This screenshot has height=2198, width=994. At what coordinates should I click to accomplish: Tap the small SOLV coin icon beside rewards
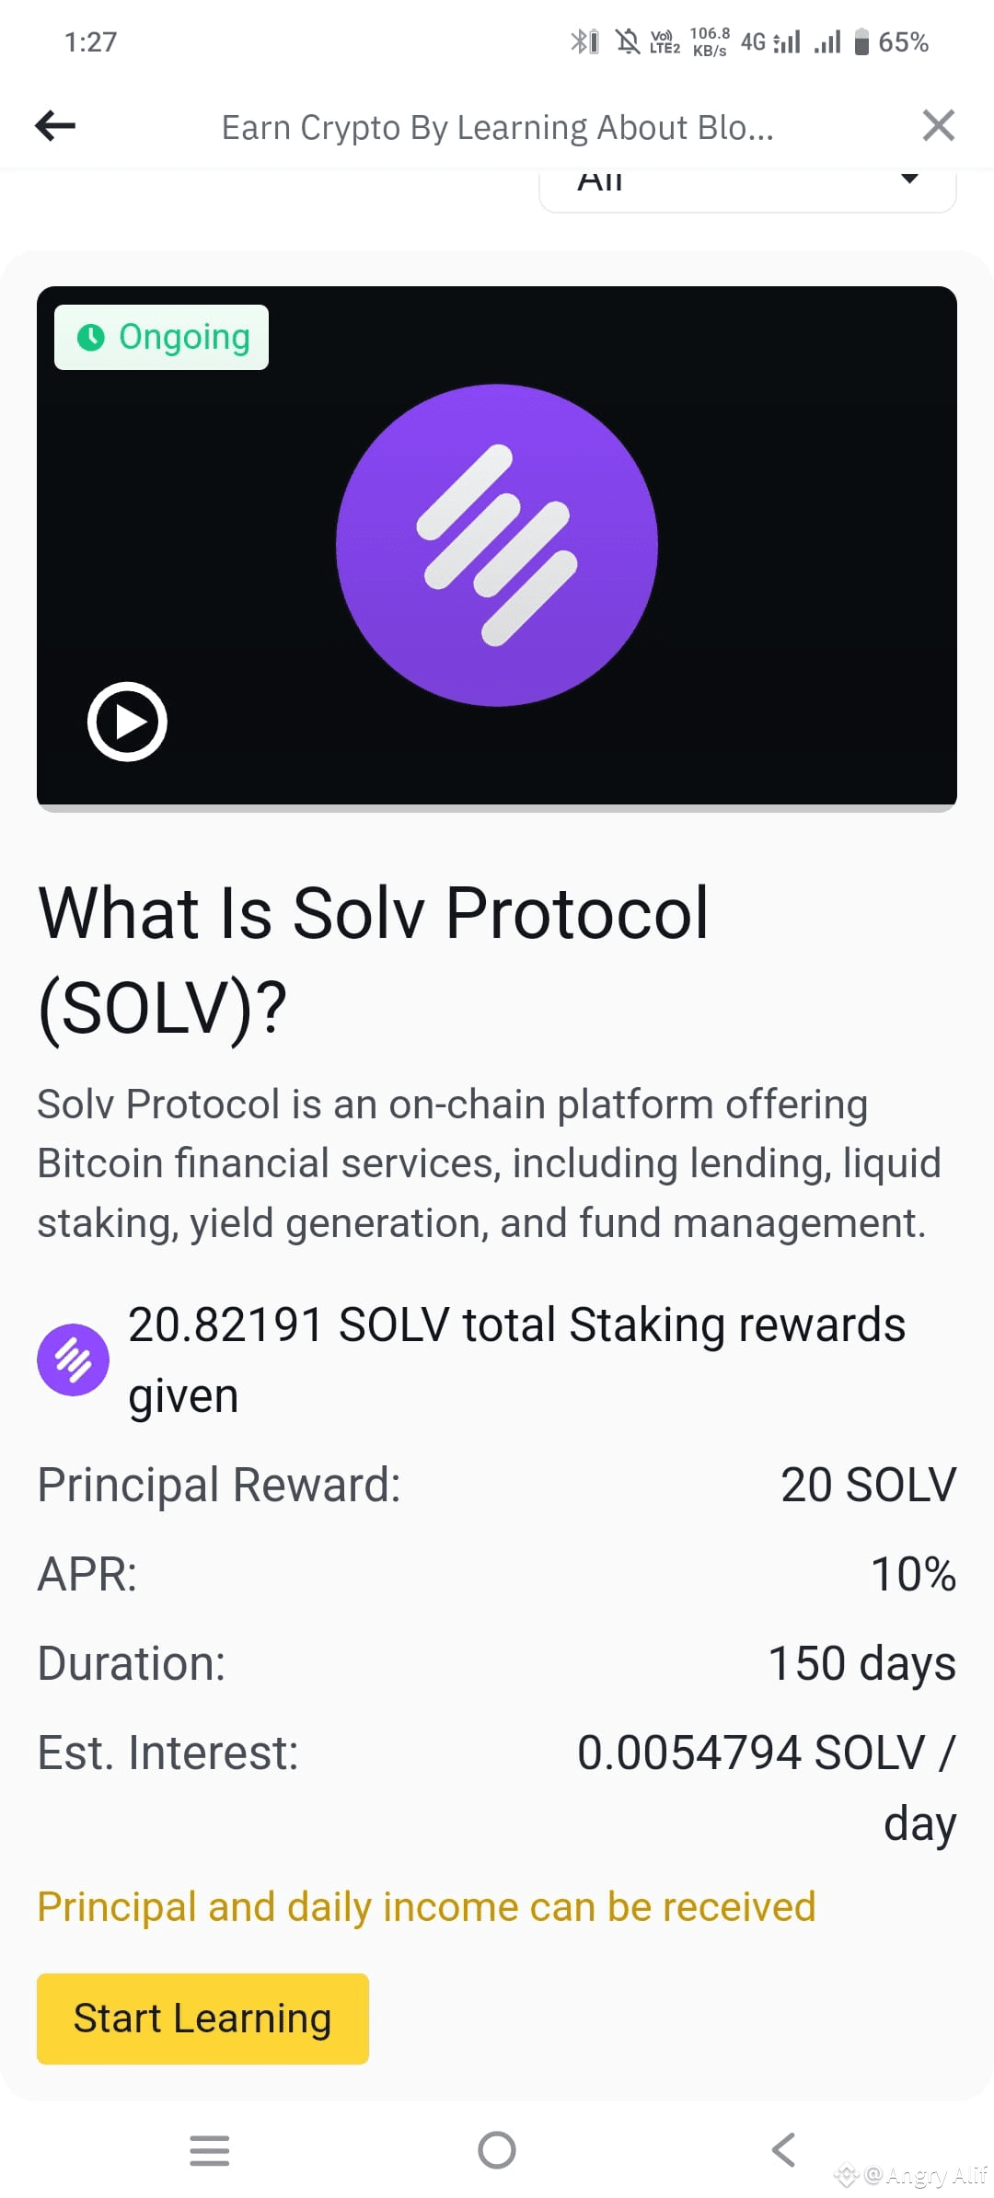[74, 1359]
